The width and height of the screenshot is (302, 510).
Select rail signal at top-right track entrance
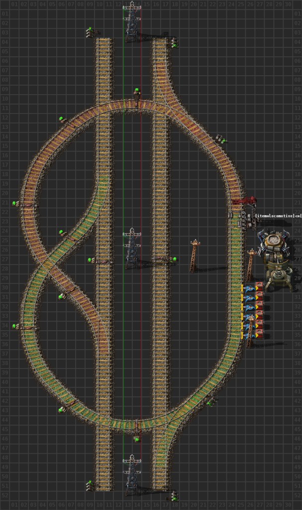click(174, 42)
